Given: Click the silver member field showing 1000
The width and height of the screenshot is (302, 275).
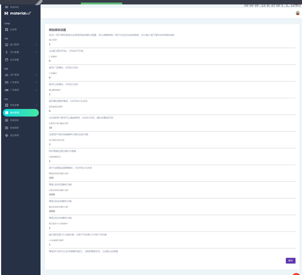Looking at the screenshot, I should pos(172,194).
